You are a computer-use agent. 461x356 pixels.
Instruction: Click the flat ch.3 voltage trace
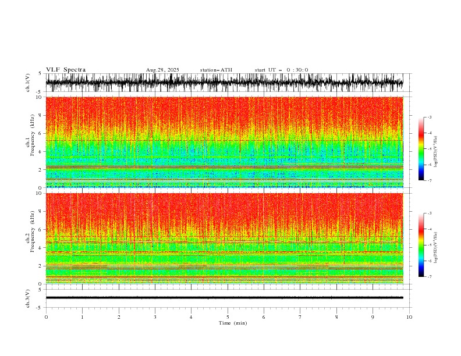pos(224,298)
